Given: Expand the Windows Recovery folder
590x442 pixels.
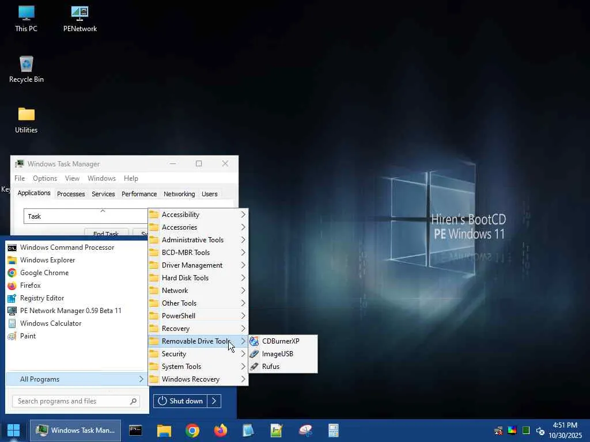Looking at the screenshot, I should click(198, 379).
